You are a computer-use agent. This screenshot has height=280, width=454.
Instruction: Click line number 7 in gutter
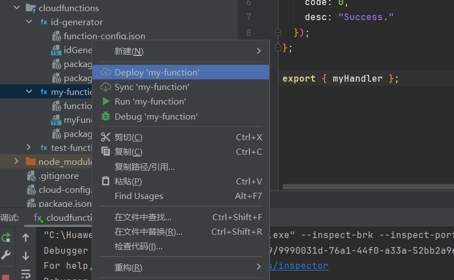(x=248, y=17)
